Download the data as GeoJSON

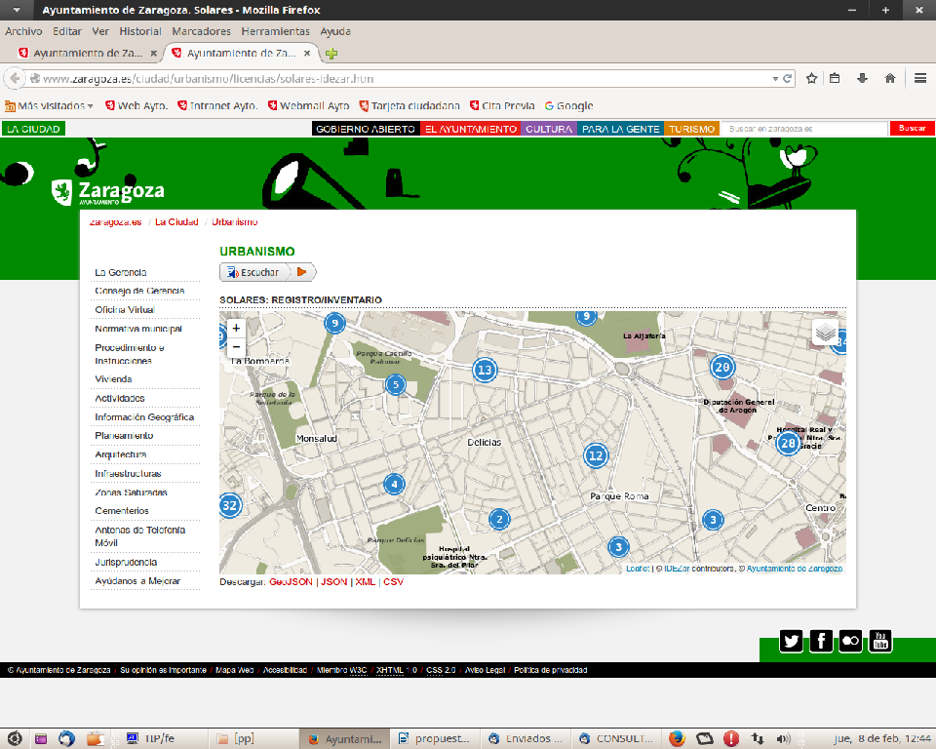291,582
